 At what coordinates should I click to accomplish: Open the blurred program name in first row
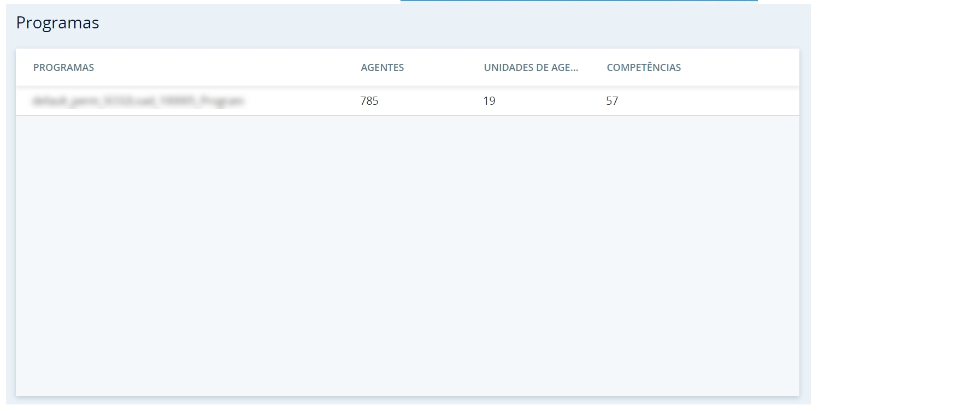click(138, 101)
